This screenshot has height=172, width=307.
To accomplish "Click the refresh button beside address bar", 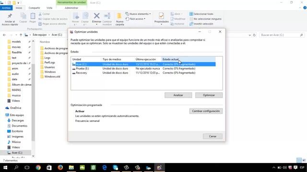I will coord(254,35).
